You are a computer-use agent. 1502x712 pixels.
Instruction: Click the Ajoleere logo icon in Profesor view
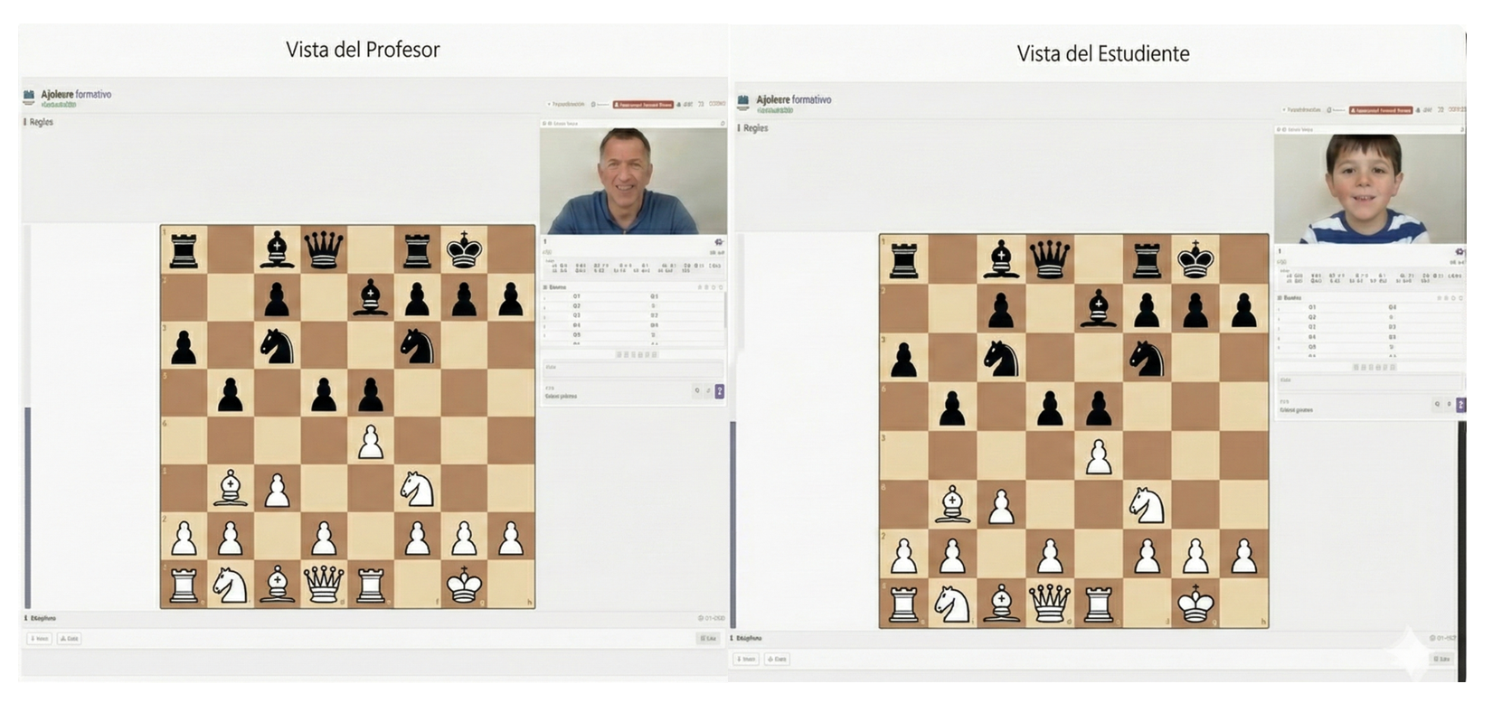29,96
